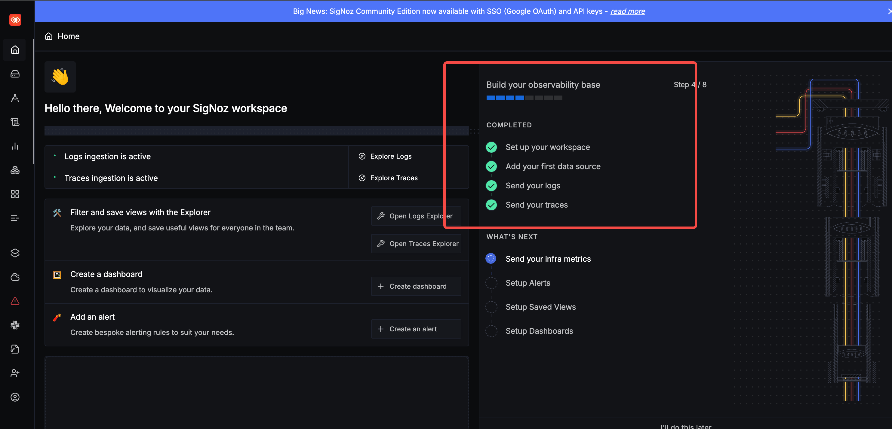Image resolution: width=892 pixels, height=429 pixels.
Task: Open Metrics via the bar-chart sidebar icon
Action: point(15,146)
